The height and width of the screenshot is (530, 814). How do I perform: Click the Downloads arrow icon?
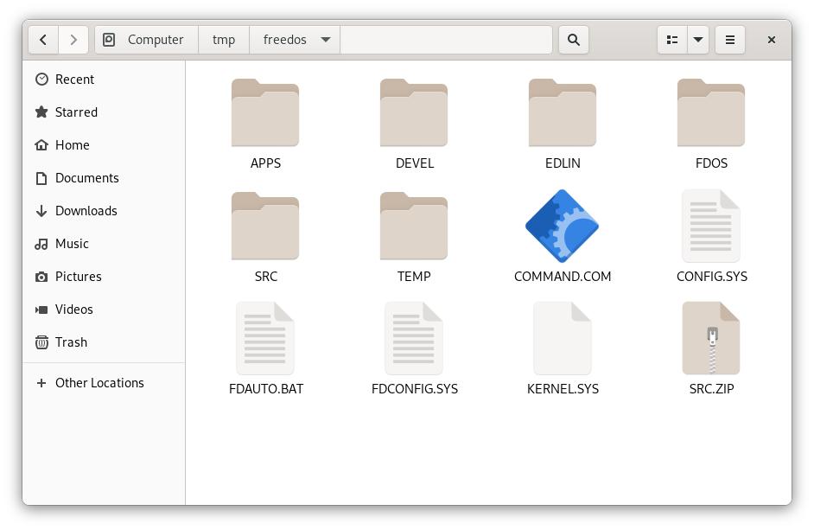41,210
